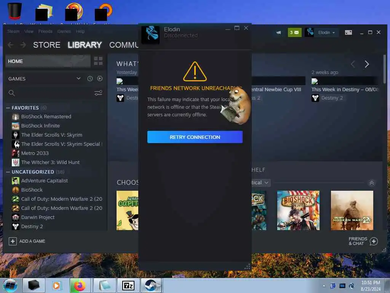This screenshot has width=390, height=293.
Task: Select The Elder Scrolls V: Skyrim
Action: tap(52, 135)
